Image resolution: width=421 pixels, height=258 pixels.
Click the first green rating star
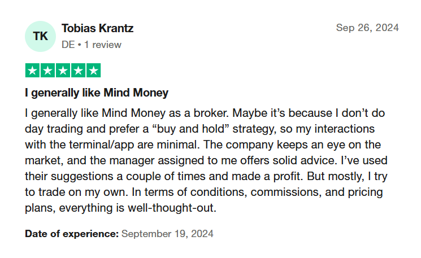pos(32,71)
